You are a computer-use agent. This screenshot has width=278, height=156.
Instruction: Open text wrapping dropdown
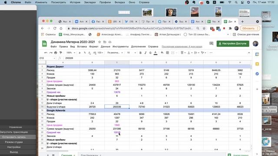[x=196, y=53]
